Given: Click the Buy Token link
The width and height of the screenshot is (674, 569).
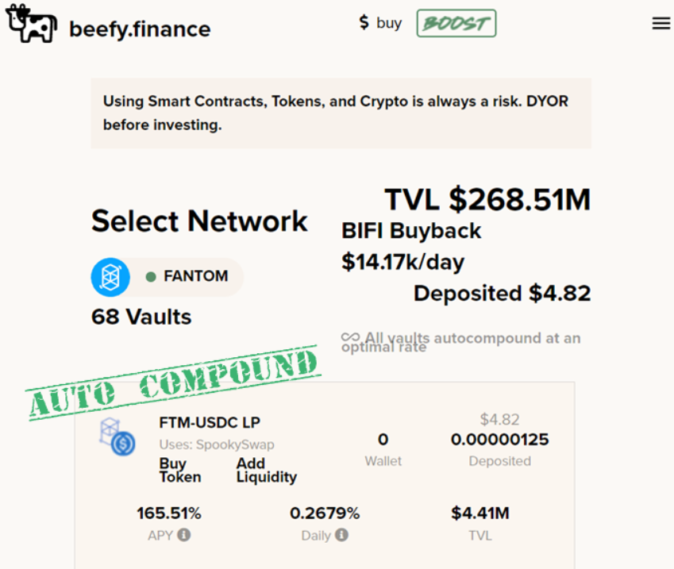Looking at the screenshot, I should [x=180, y=470].
